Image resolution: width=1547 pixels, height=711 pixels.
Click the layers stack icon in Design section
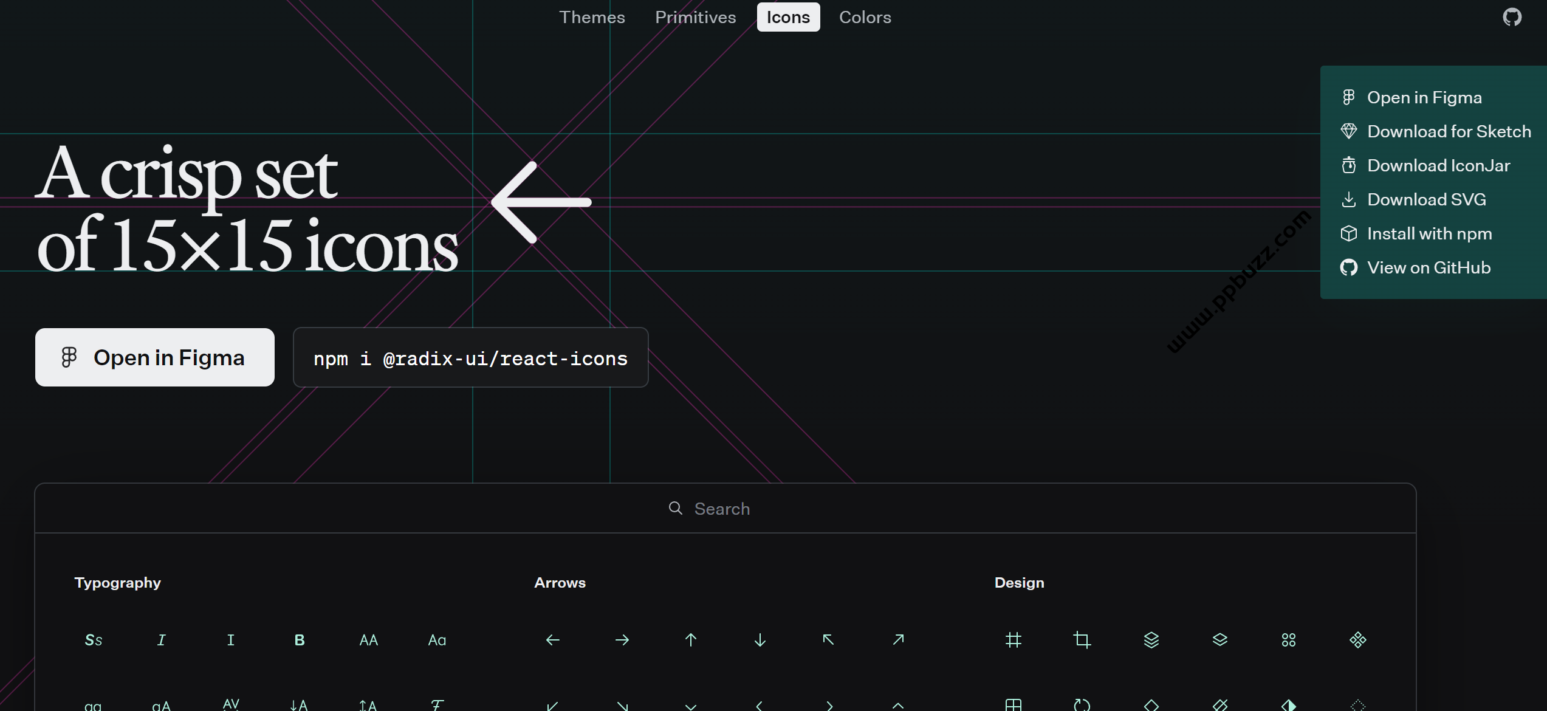pyautogui.click(x=1150, y=640)
